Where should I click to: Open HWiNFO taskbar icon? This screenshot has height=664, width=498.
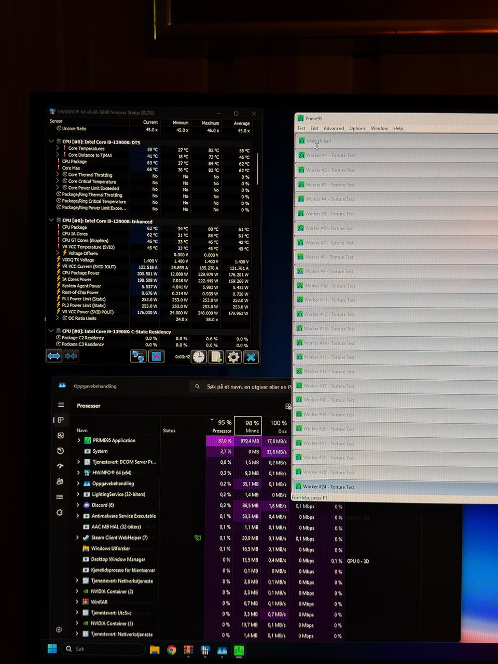205,650
